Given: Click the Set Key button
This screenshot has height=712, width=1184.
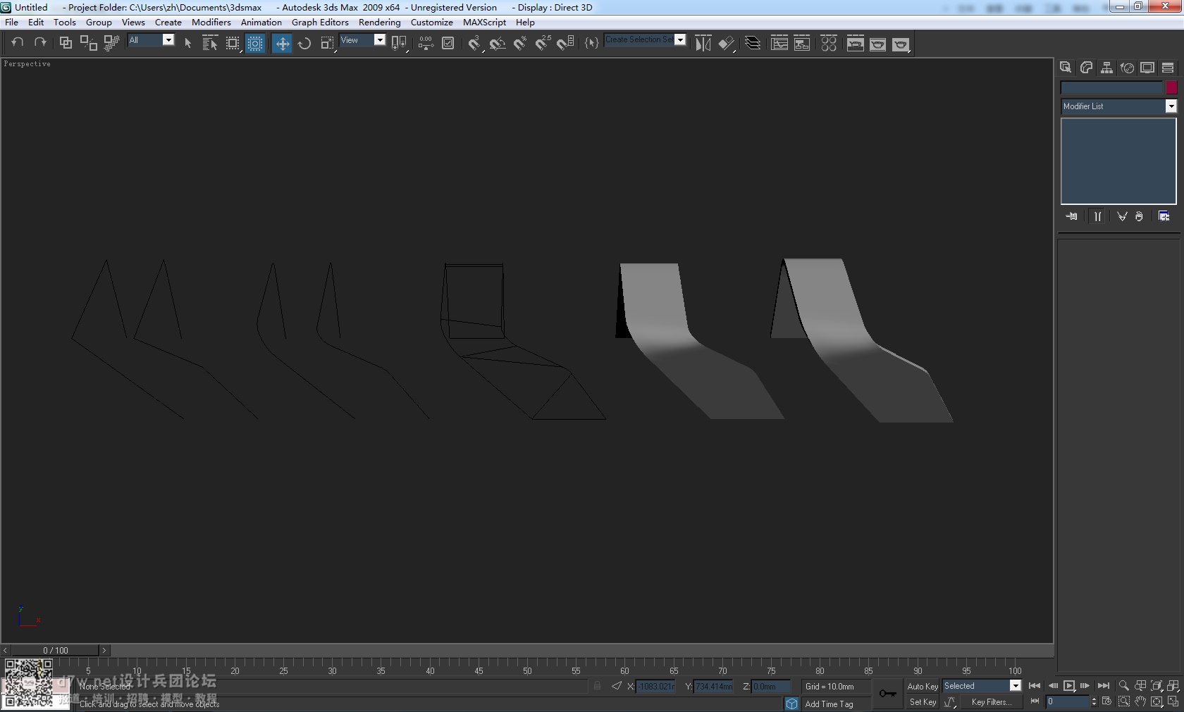Looking at the screenshot, I should tap(922, 702).
